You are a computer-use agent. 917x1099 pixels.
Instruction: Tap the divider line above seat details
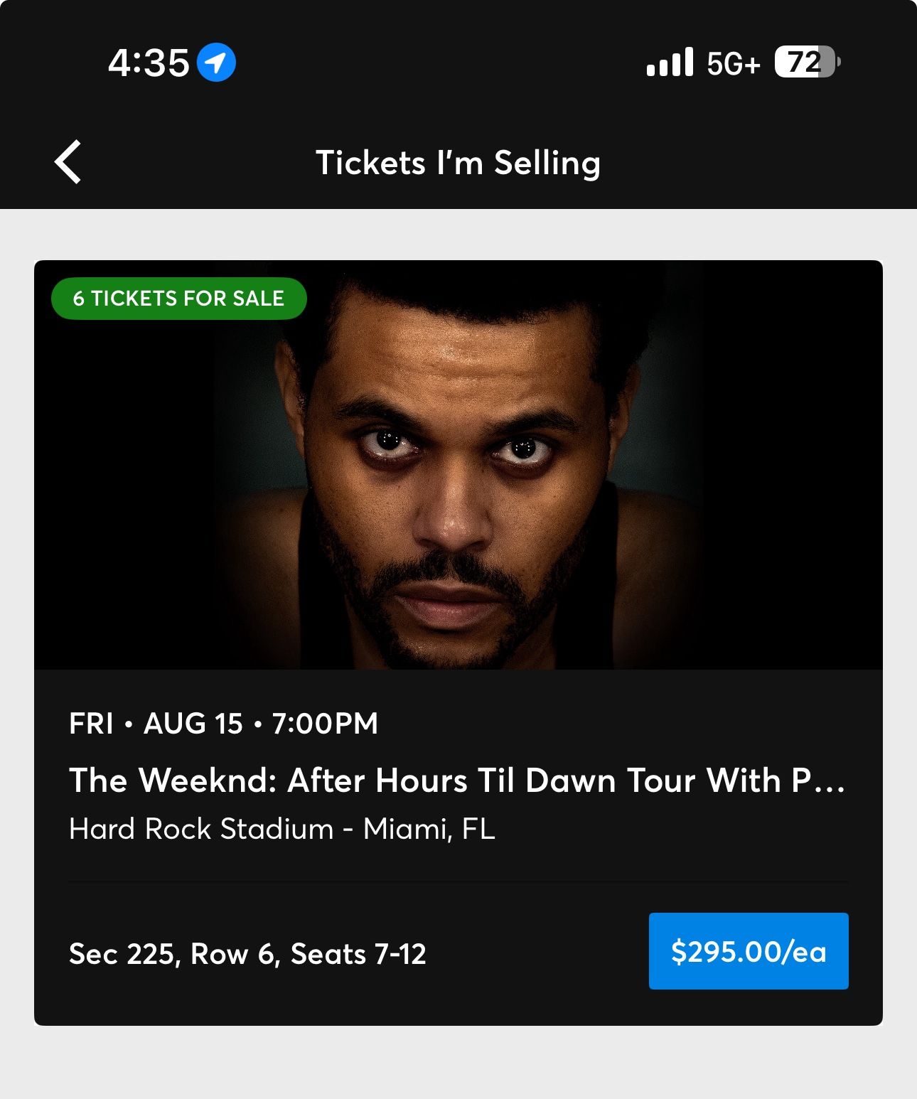(458, 881)
